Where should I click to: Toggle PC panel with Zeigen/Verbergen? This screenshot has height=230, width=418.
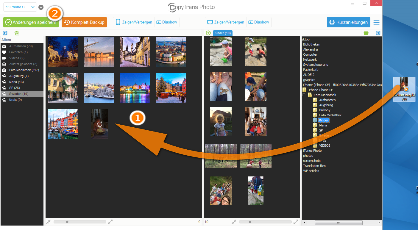[x=226, y=22]
